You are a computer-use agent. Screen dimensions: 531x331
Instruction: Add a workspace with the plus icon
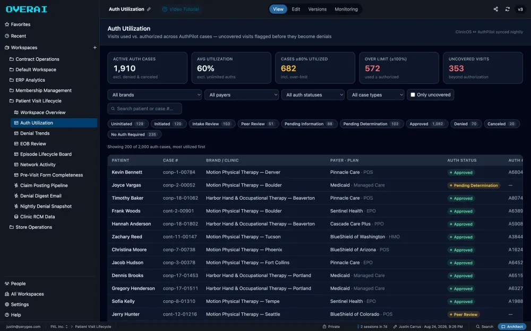(95, 48)
